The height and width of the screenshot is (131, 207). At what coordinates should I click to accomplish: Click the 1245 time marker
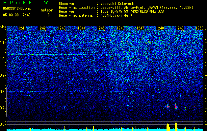coord(101,28)
